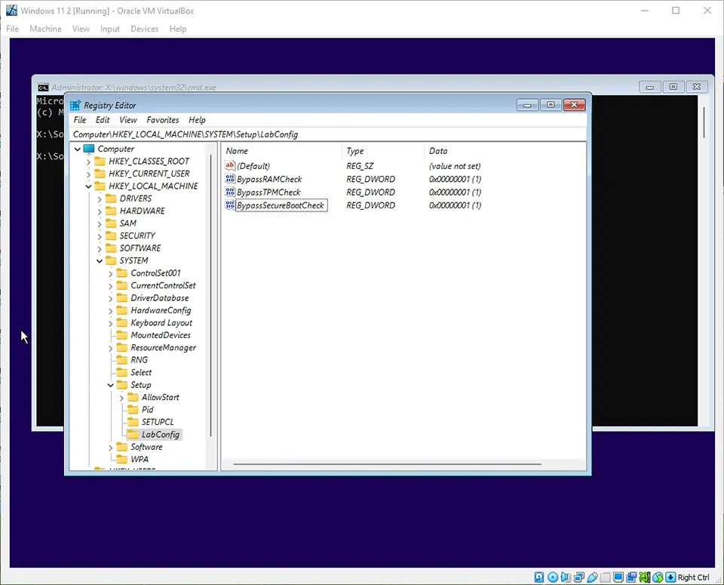Click the display status icon
The height and width of the screenshot is (585, 724).
pyautogui.click(x=618, y=577)
